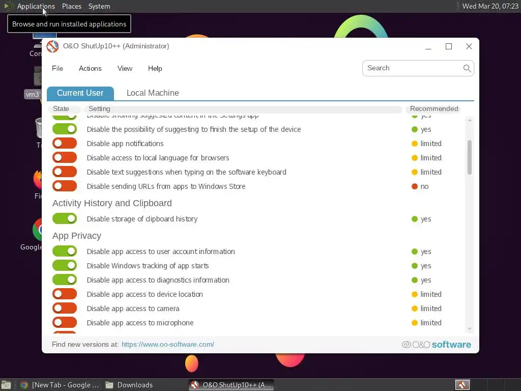The width and height of the screenshot is (521, 391).
Task: Click the O&O software logo in footer
Action: pos(436,345)
